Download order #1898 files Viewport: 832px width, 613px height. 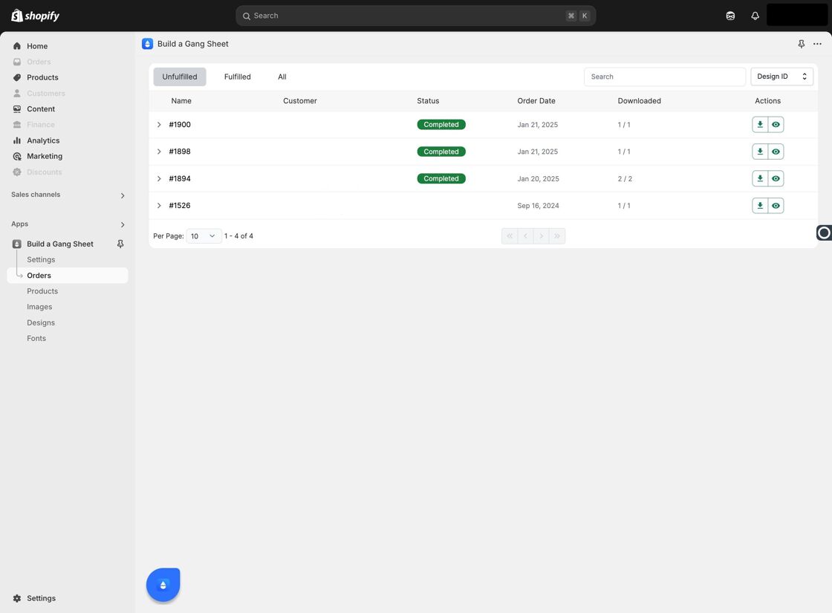click(760, 152)
